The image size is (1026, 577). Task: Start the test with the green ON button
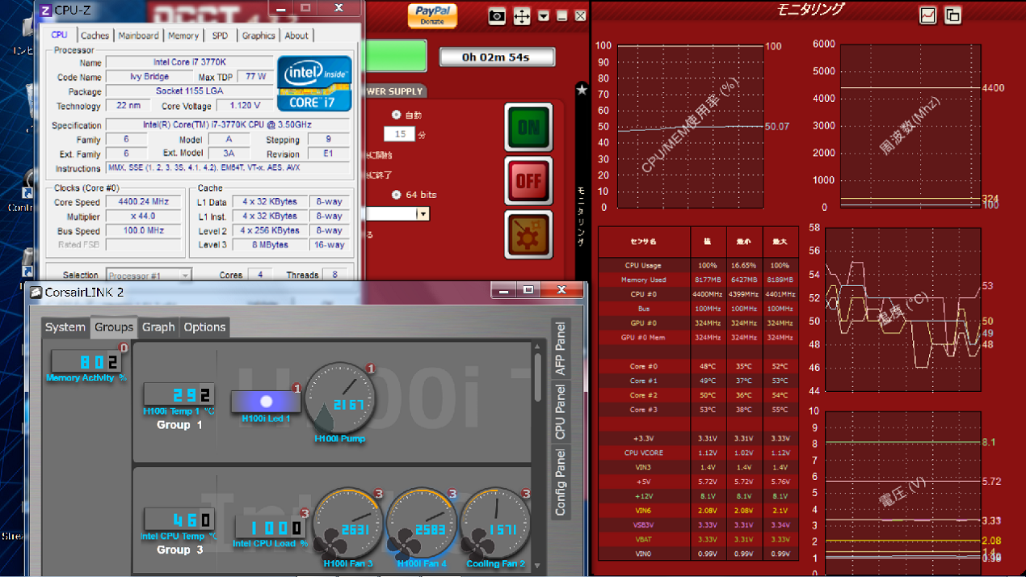[x=528, y=127]
